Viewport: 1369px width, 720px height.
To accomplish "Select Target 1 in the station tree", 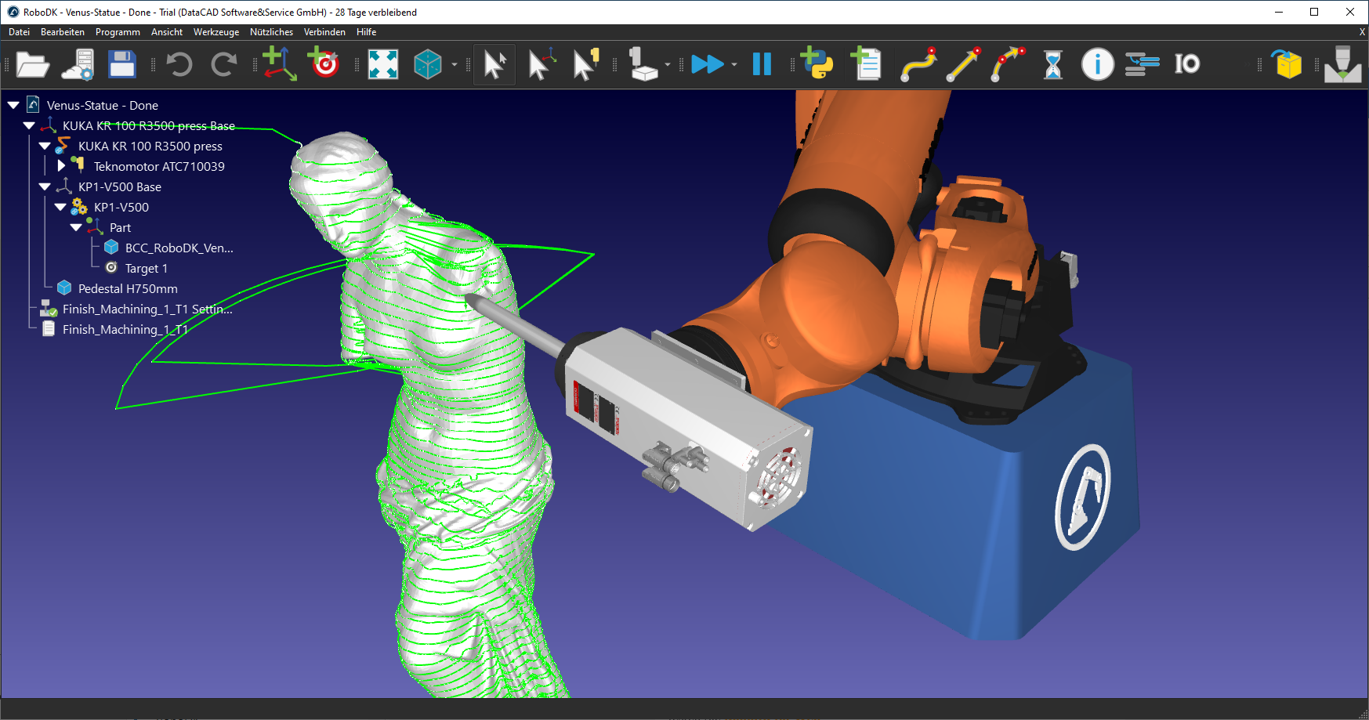I will tap(147, 268).
